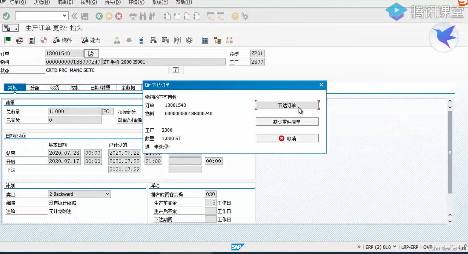Switch to the 主数据 tab
468x254 pixels.
point(129,88)
